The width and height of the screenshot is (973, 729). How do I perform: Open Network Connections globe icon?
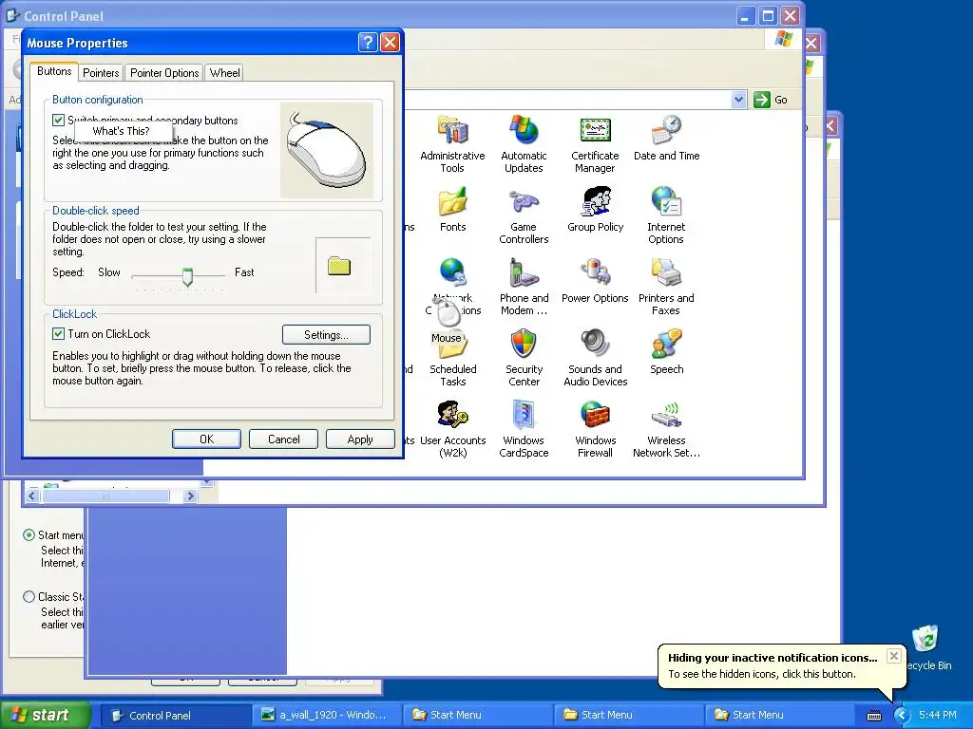coord(452,272)
